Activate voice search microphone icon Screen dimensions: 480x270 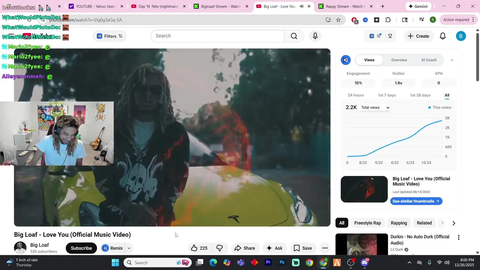pyautogui.click(x=315, y=36)
